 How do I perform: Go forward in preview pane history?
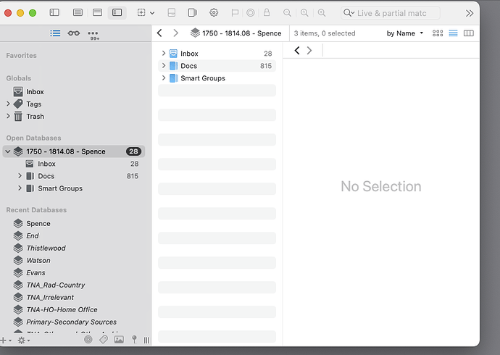(309, 50)
